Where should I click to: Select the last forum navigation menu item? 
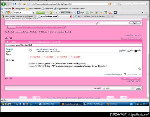click(60, 27)
